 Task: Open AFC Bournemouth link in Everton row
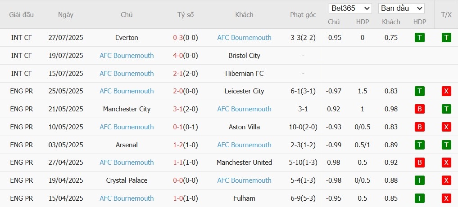tap(244, 38)
